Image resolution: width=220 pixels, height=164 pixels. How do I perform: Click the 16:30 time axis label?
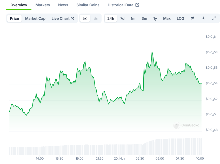tap(59, 159)
